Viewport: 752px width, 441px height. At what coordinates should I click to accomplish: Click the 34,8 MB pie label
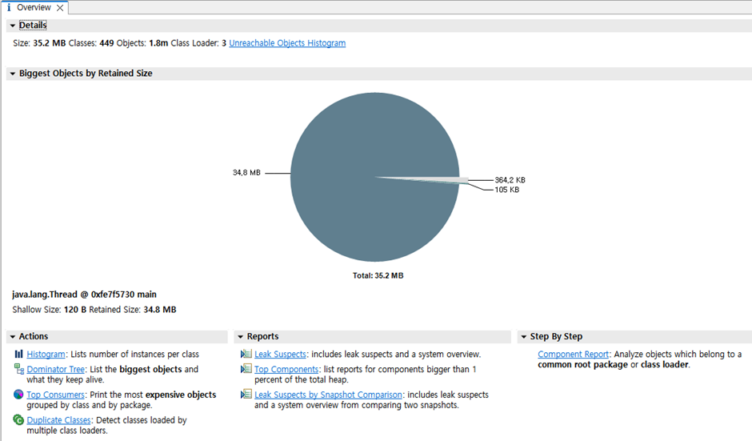246,173
